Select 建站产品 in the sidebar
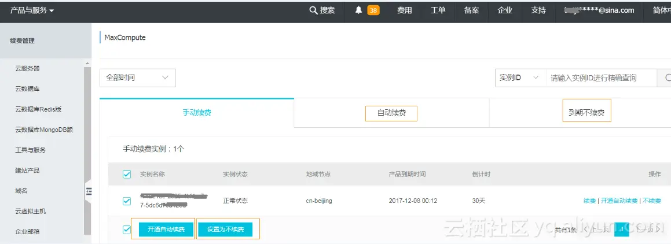 point(27,171)
